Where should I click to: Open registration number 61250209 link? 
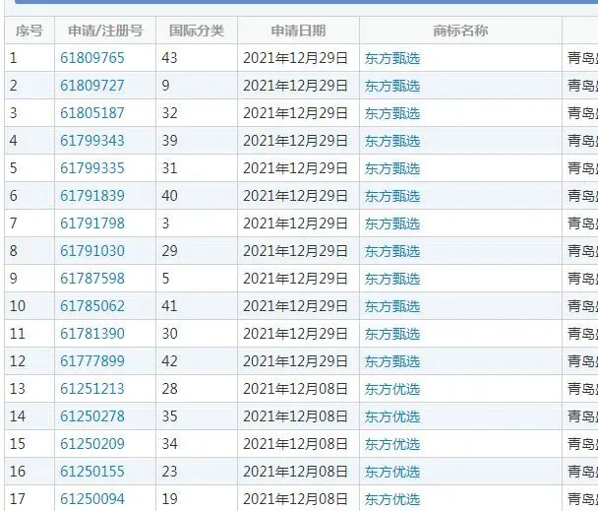(92, 444)
